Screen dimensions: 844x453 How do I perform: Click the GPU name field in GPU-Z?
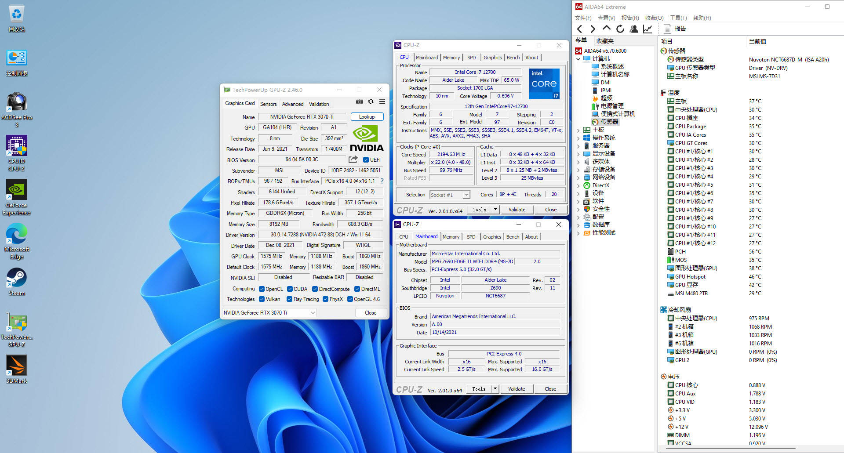[x=302, y=117]
